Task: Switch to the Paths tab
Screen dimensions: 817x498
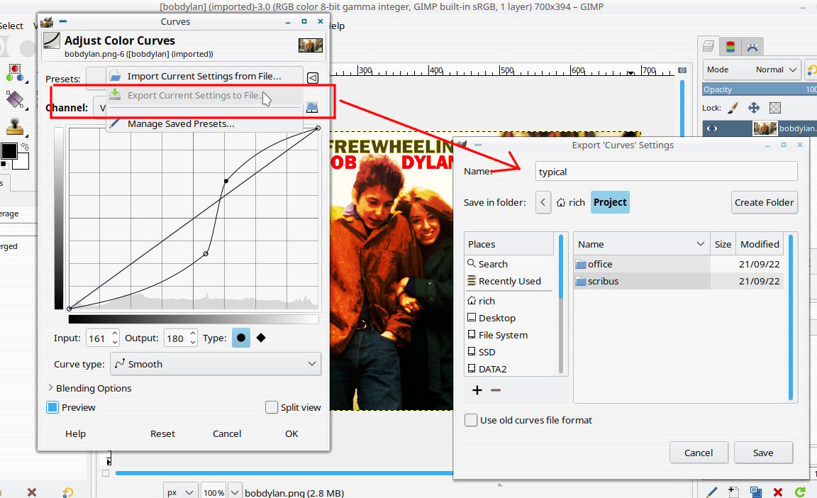Action: pyautogui.click(x=752, y=47)
